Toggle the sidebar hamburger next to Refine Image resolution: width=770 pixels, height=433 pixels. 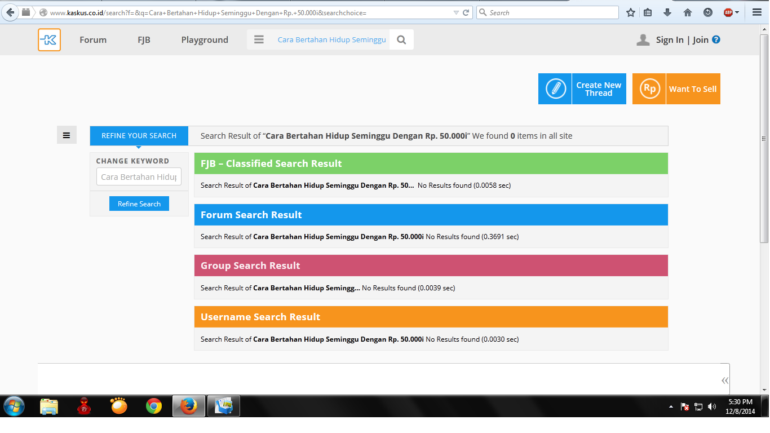click(x=67, y=135)
